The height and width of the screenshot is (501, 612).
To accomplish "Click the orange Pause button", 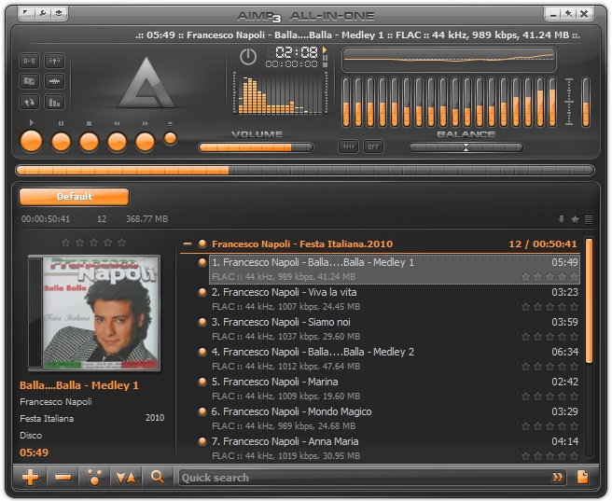I will pyautogui.click(x=62, y=142).
